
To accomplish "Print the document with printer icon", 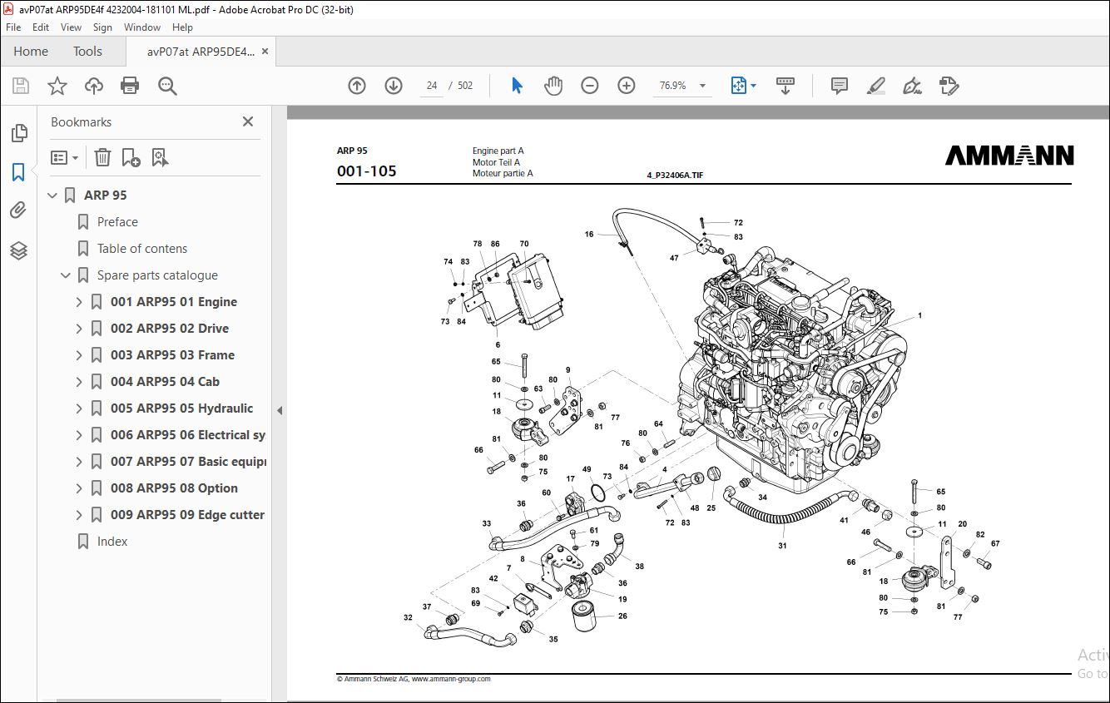I will point(130,86).
